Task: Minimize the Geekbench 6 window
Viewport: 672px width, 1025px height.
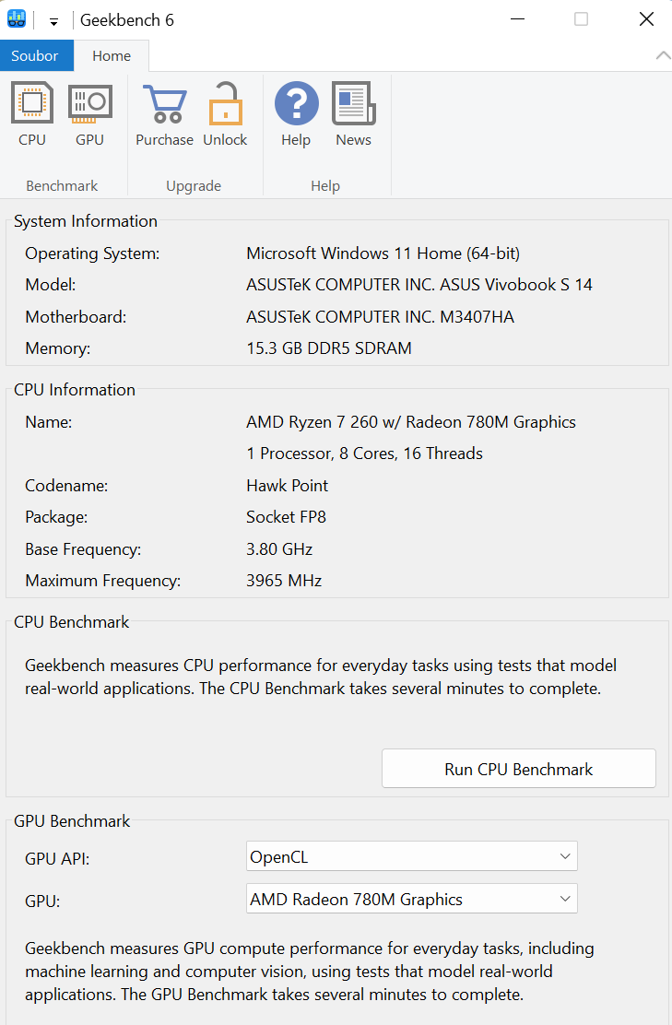Action: coord(517,18)
